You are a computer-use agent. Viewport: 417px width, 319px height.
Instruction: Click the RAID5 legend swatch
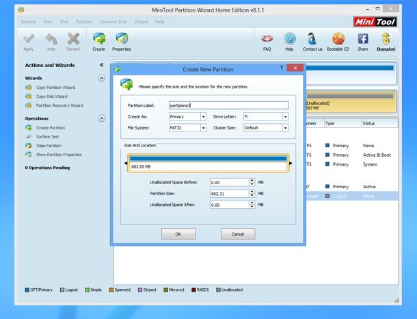pyautogui.click(x=193, y=290)
